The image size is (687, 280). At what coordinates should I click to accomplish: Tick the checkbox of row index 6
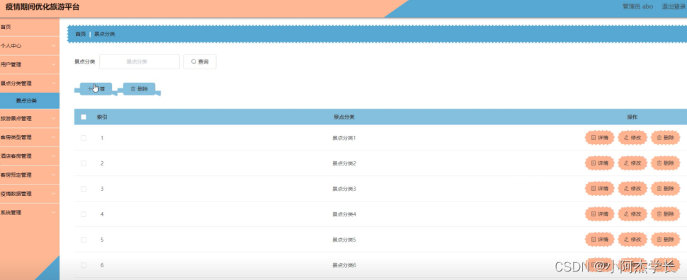[x=84, y=265]
